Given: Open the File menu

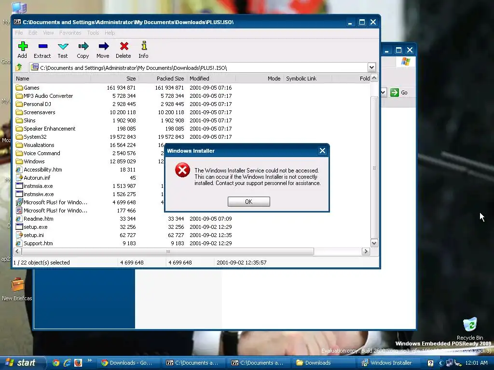Looking at the screenshot, I should [x=19, y=33].
